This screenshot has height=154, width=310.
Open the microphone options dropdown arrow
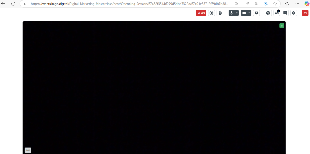coord(237,13)
